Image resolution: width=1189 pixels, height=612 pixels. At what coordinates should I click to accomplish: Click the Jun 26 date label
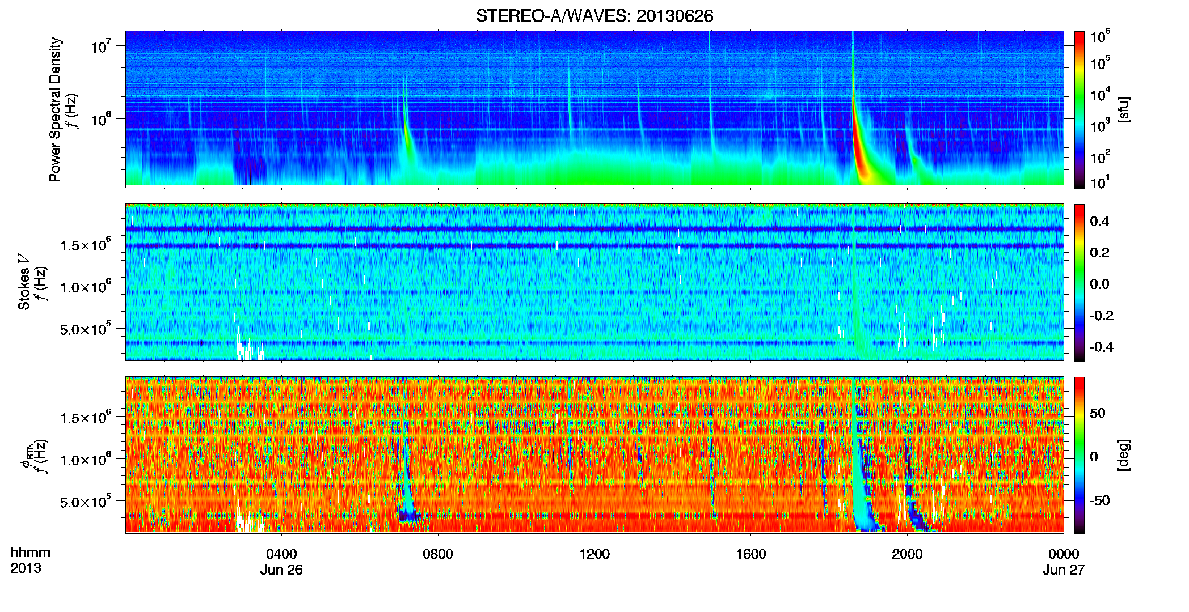[x=281, y=570]
